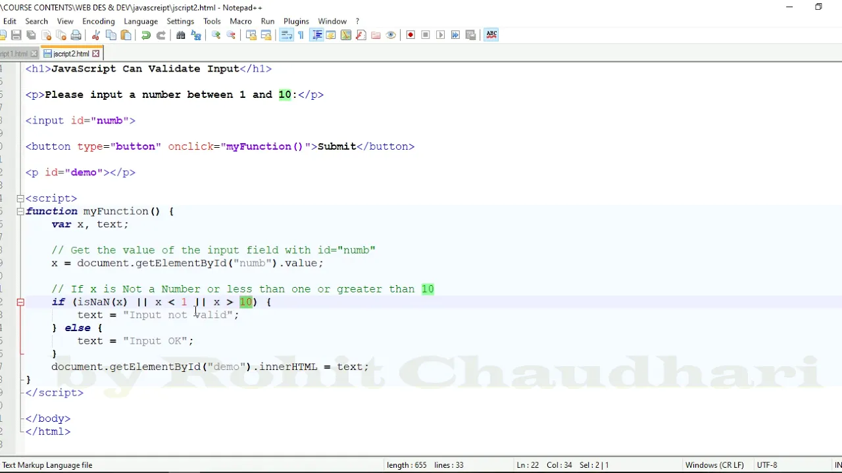Click UTF-8 encoding in status bar
Viewport: 842px width, 473px height.
(767, 465)
